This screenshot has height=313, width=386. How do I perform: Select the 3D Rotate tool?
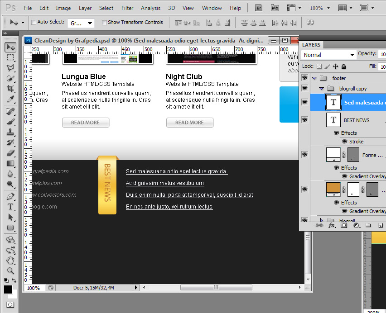10,240
